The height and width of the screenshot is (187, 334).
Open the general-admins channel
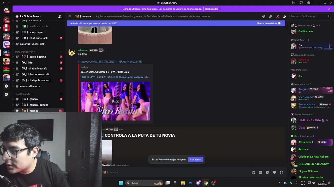38,105
